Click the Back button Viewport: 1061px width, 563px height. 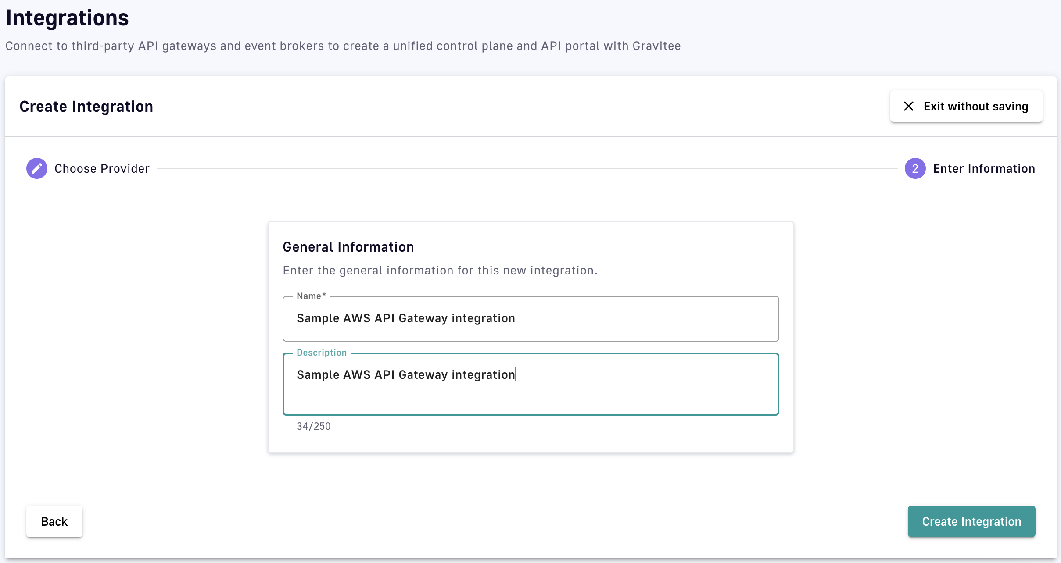[x=54, y=521]
